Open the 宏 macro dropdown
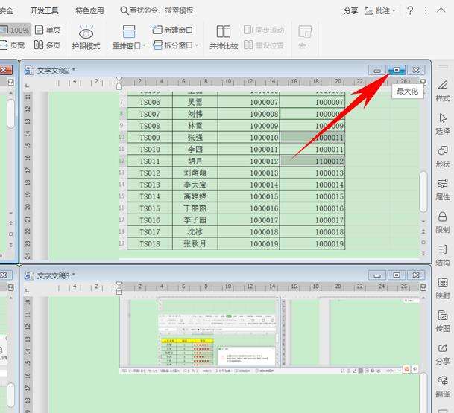Viewport: 454px width, 413px height. tap(305, 37)
